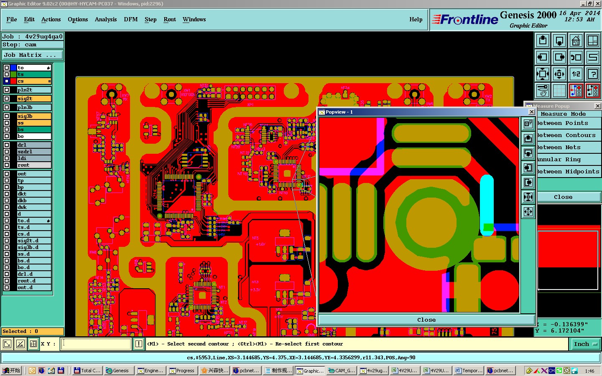
Task: Click the exclamation mark message icon
Action: point(139,344)
